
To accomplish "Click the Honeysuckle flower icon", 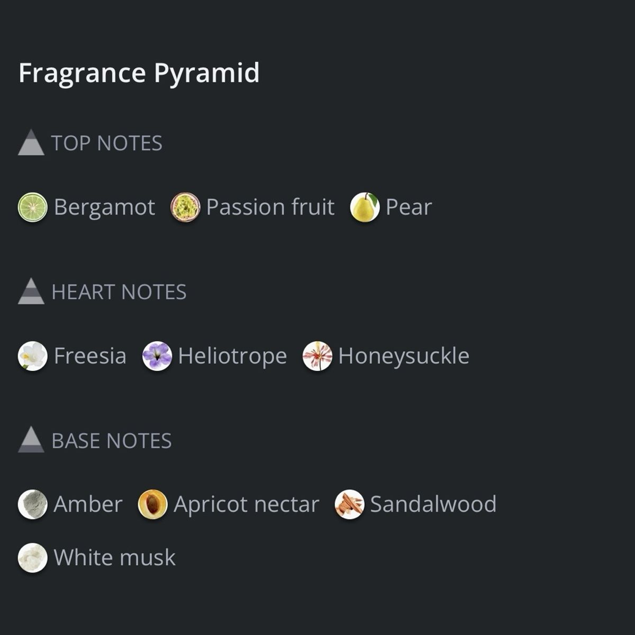I will (x=317, y=356).
